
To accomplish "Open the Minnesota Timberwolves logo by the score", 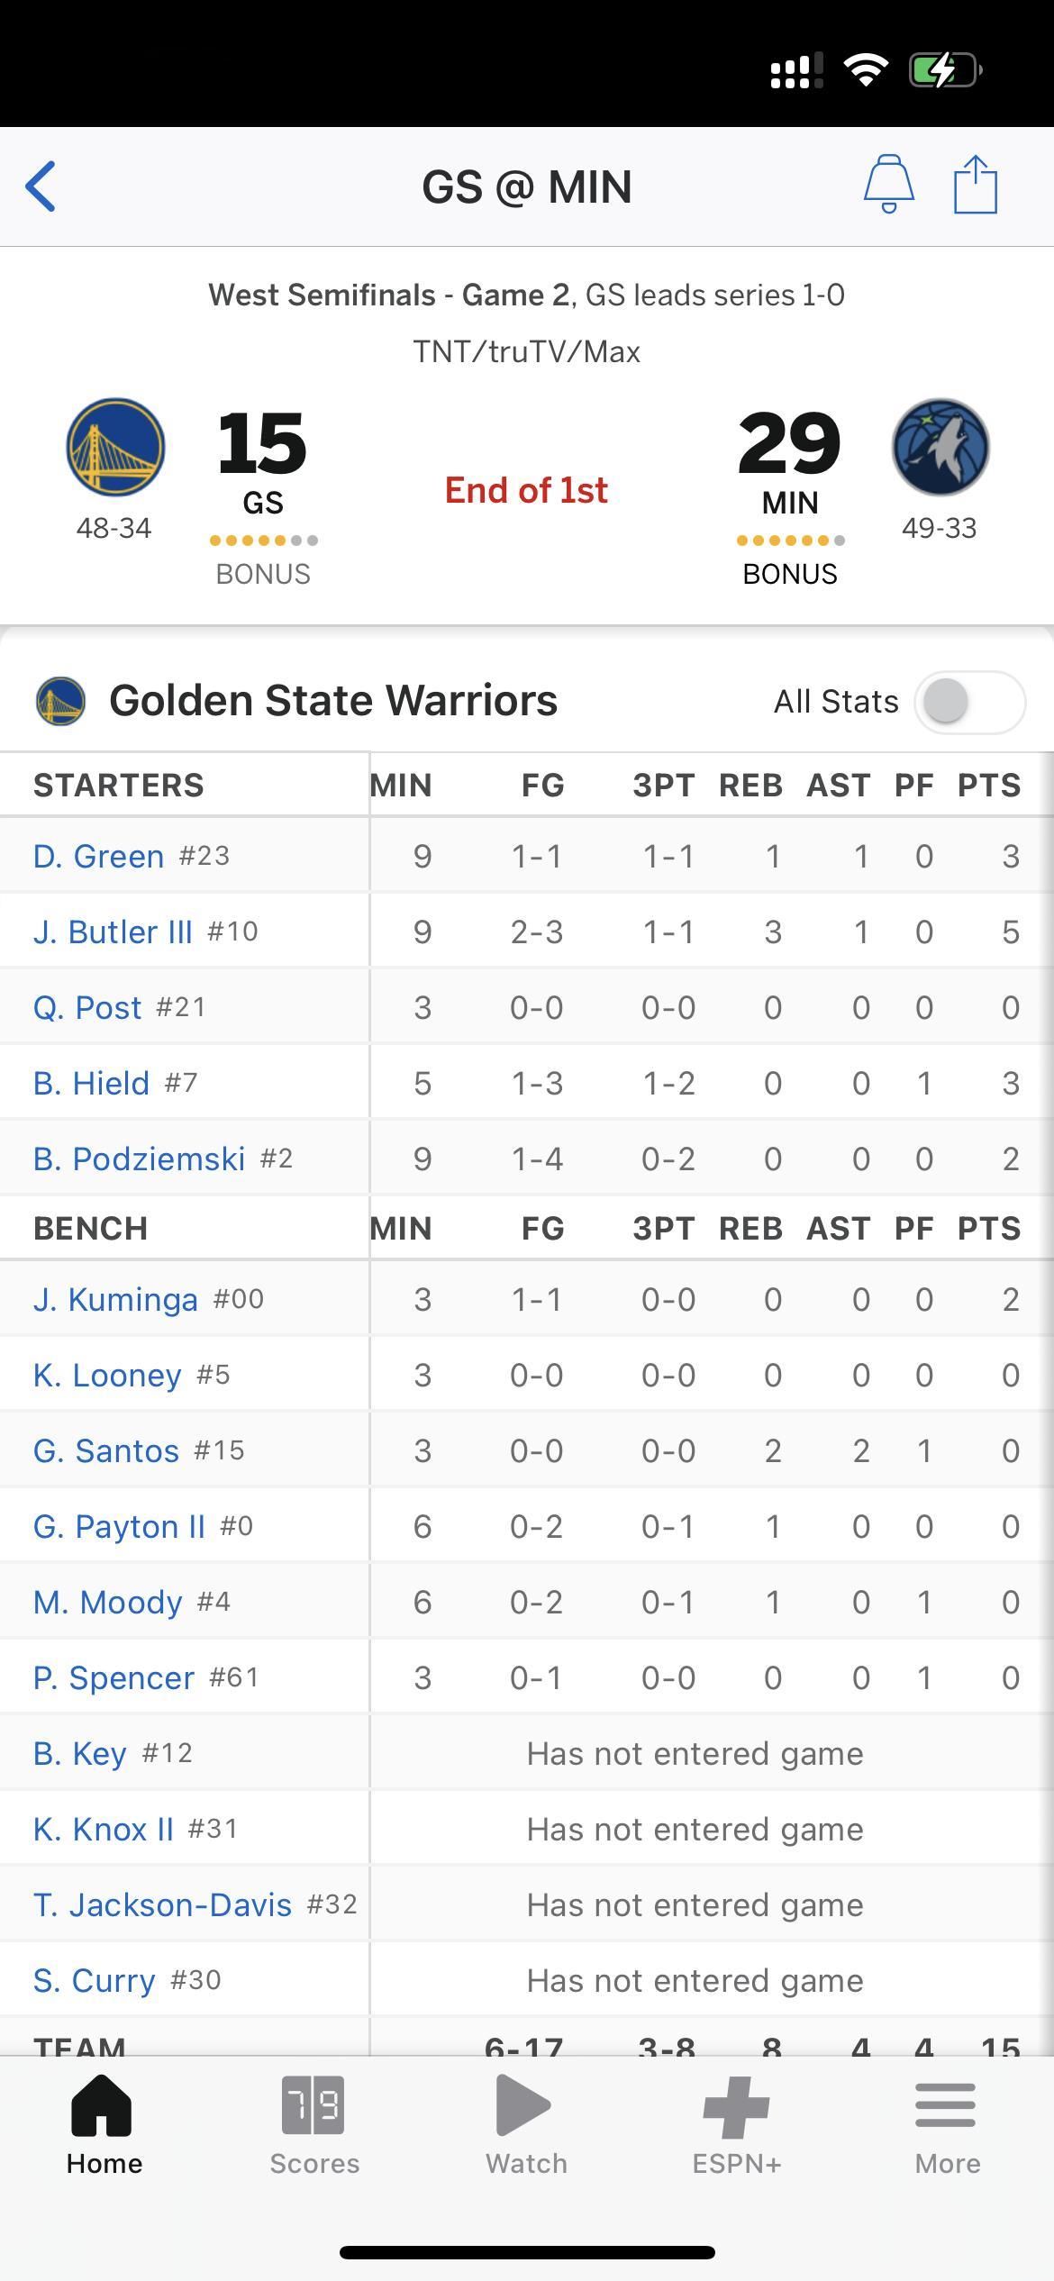I will [x=940, y=447].
